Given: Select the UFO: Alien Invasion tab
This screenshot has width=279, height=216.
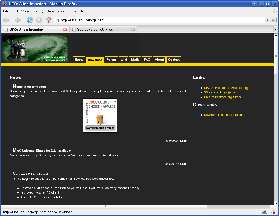Looking at the screenshot, I should click(x=35, y=30).
